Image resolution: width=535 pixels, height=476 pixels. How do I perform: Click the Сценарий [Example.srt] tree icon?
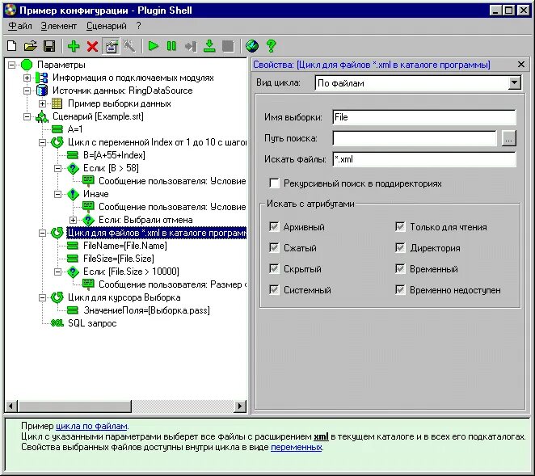tap(42, 116)
